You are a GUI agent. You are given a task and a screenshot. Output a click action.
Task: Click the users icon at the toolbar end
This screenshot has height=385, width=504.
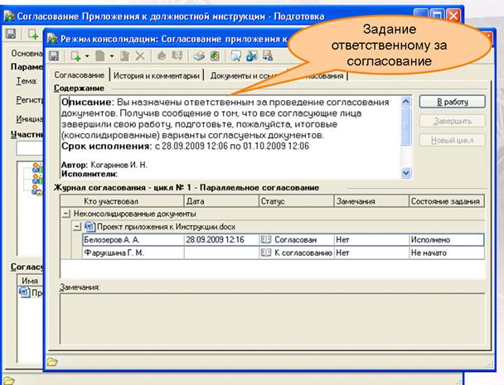pyautogui.click(x=268, y=56)
